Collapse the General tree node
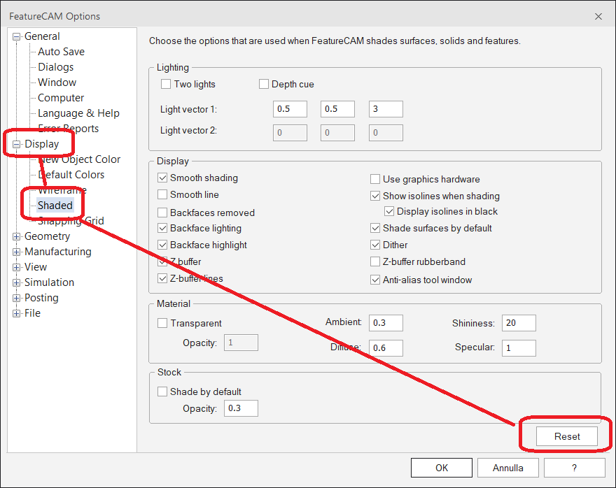The image size is (616, 488). 15,36
